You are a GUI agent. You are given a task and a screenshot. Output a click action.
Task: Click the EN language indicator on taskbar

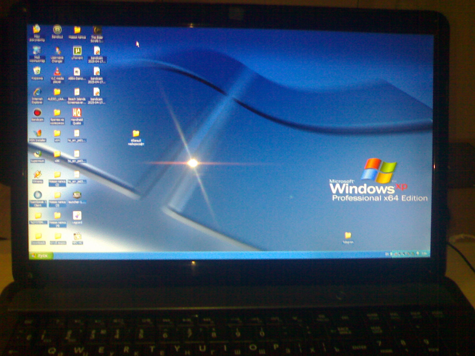387,254
